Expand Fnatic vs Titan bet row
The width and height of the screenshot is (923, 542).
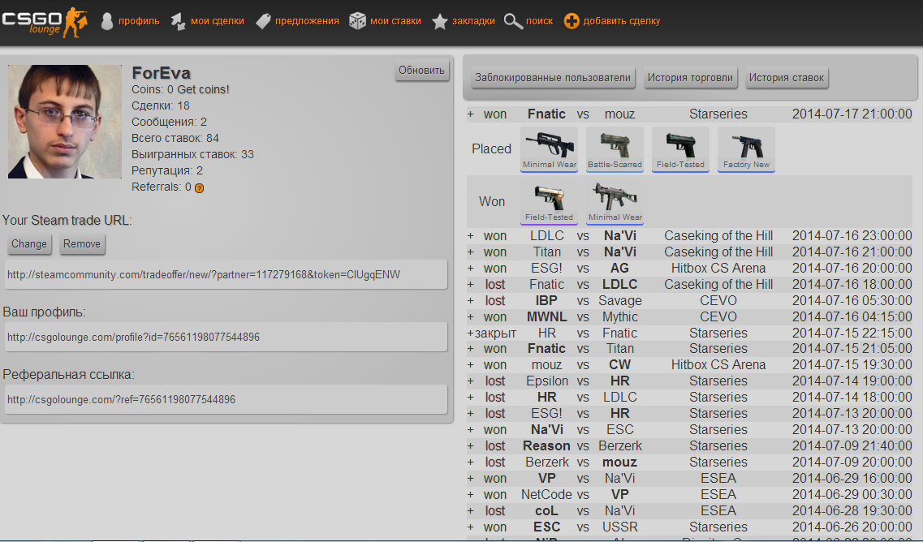[x=470, y=349]
